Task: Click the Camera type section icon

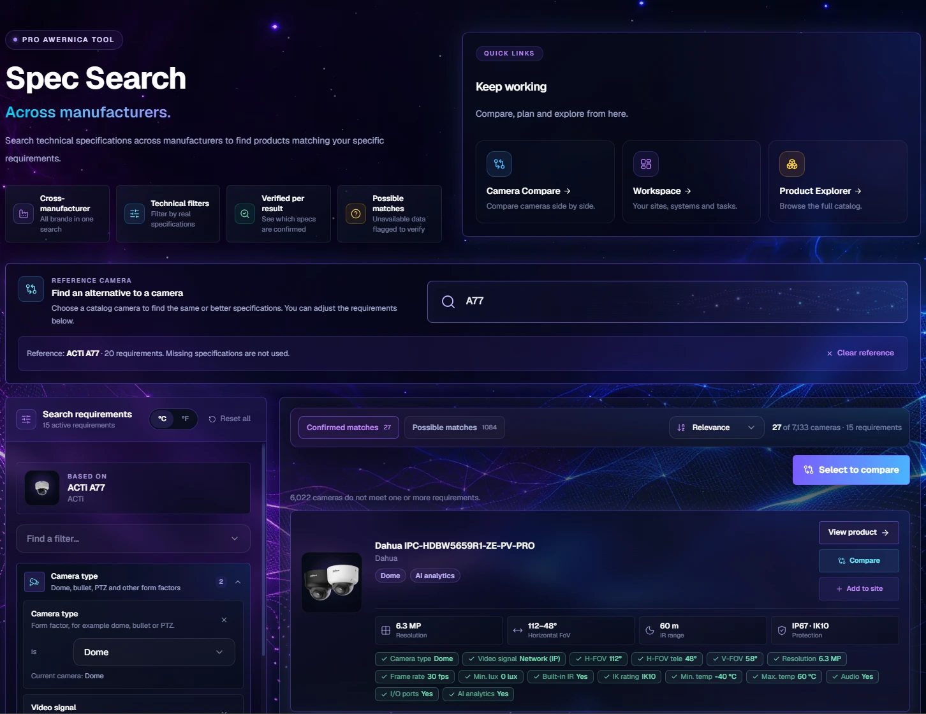Action: pos(34,582)
